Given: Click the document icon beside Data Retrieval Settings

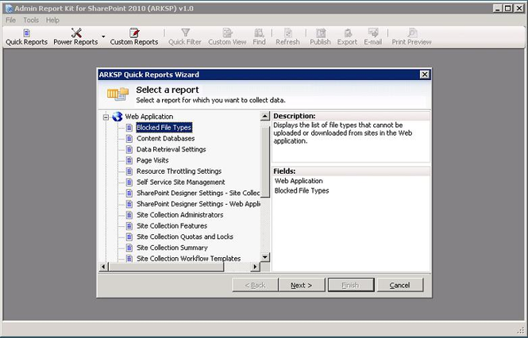Looking at the screenshot, I should [129, 149].
